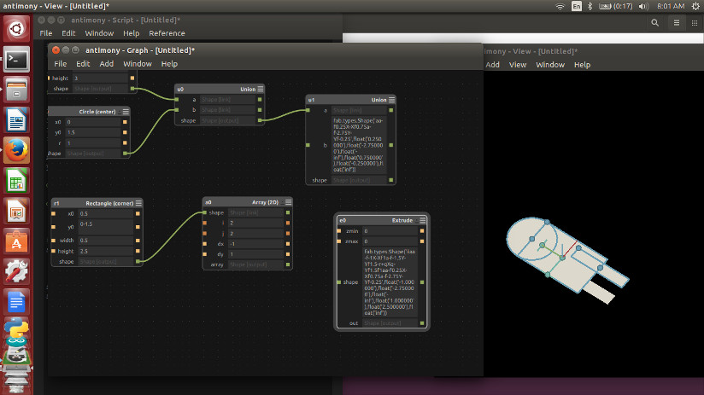Click the search icon in background window

coord(655,23)
